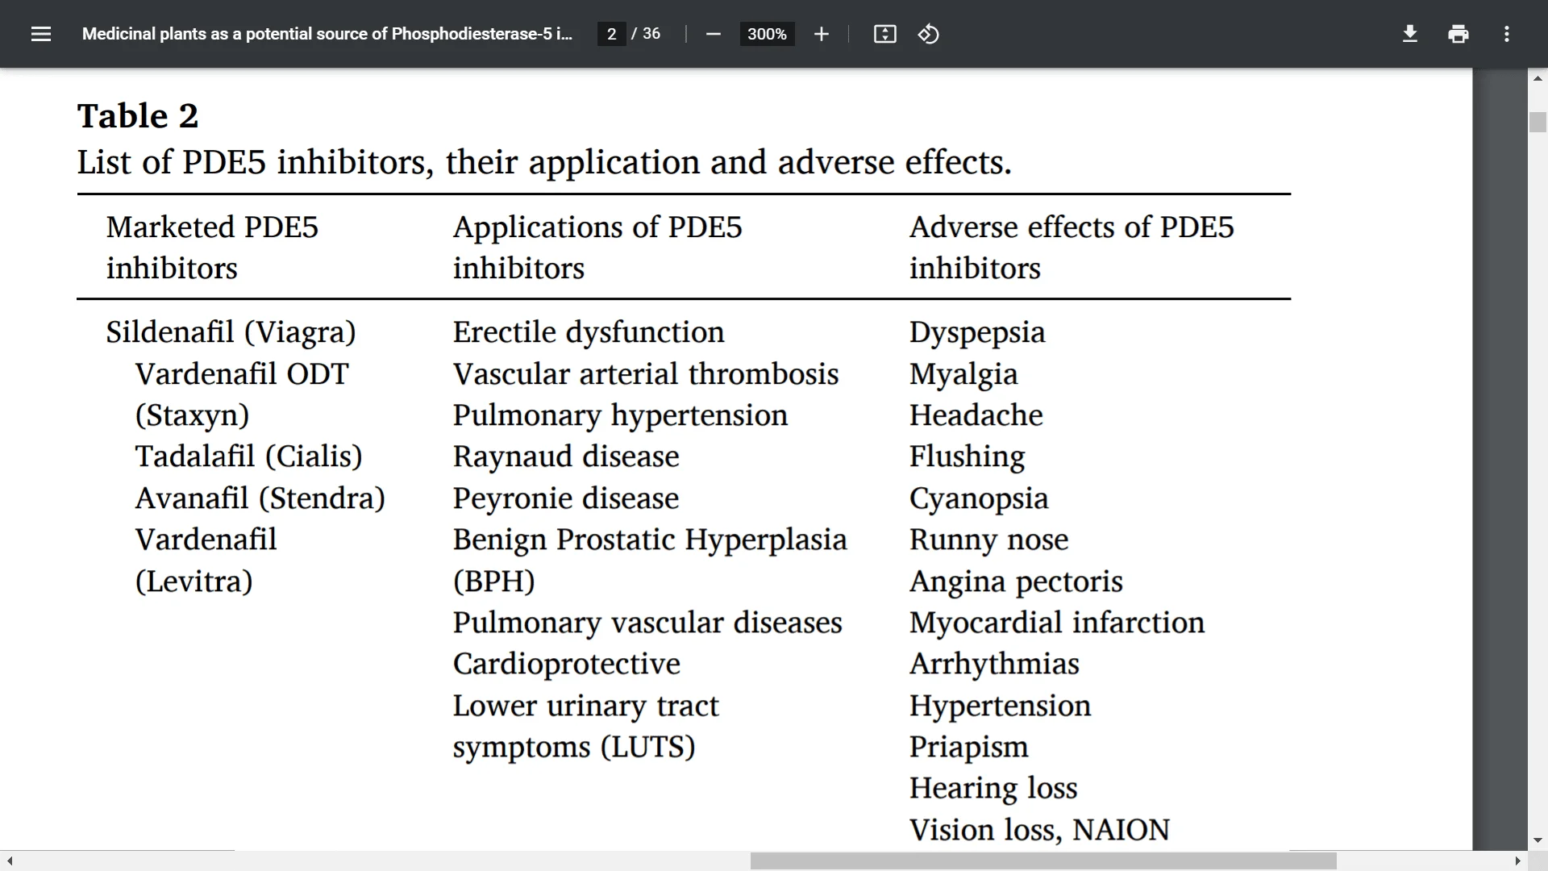Click 'Raynaud disease' cell
The width and height of the screenshot is (1548, 871).
click(566, 456)
